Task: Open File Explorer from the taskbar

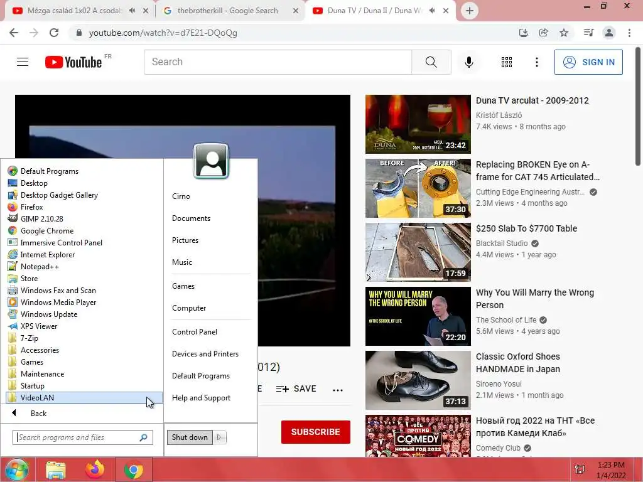Action: (56, 470)
